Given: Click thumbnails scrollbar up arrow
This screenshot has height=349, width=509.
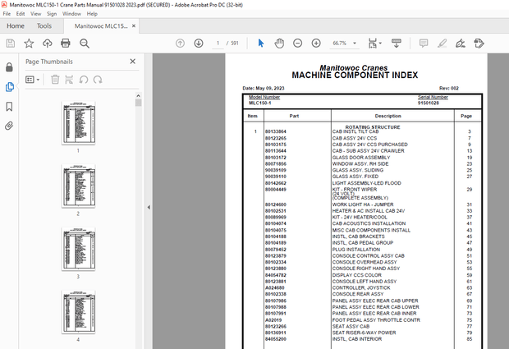Looking at the screenshot, I should tap(138, 96).
